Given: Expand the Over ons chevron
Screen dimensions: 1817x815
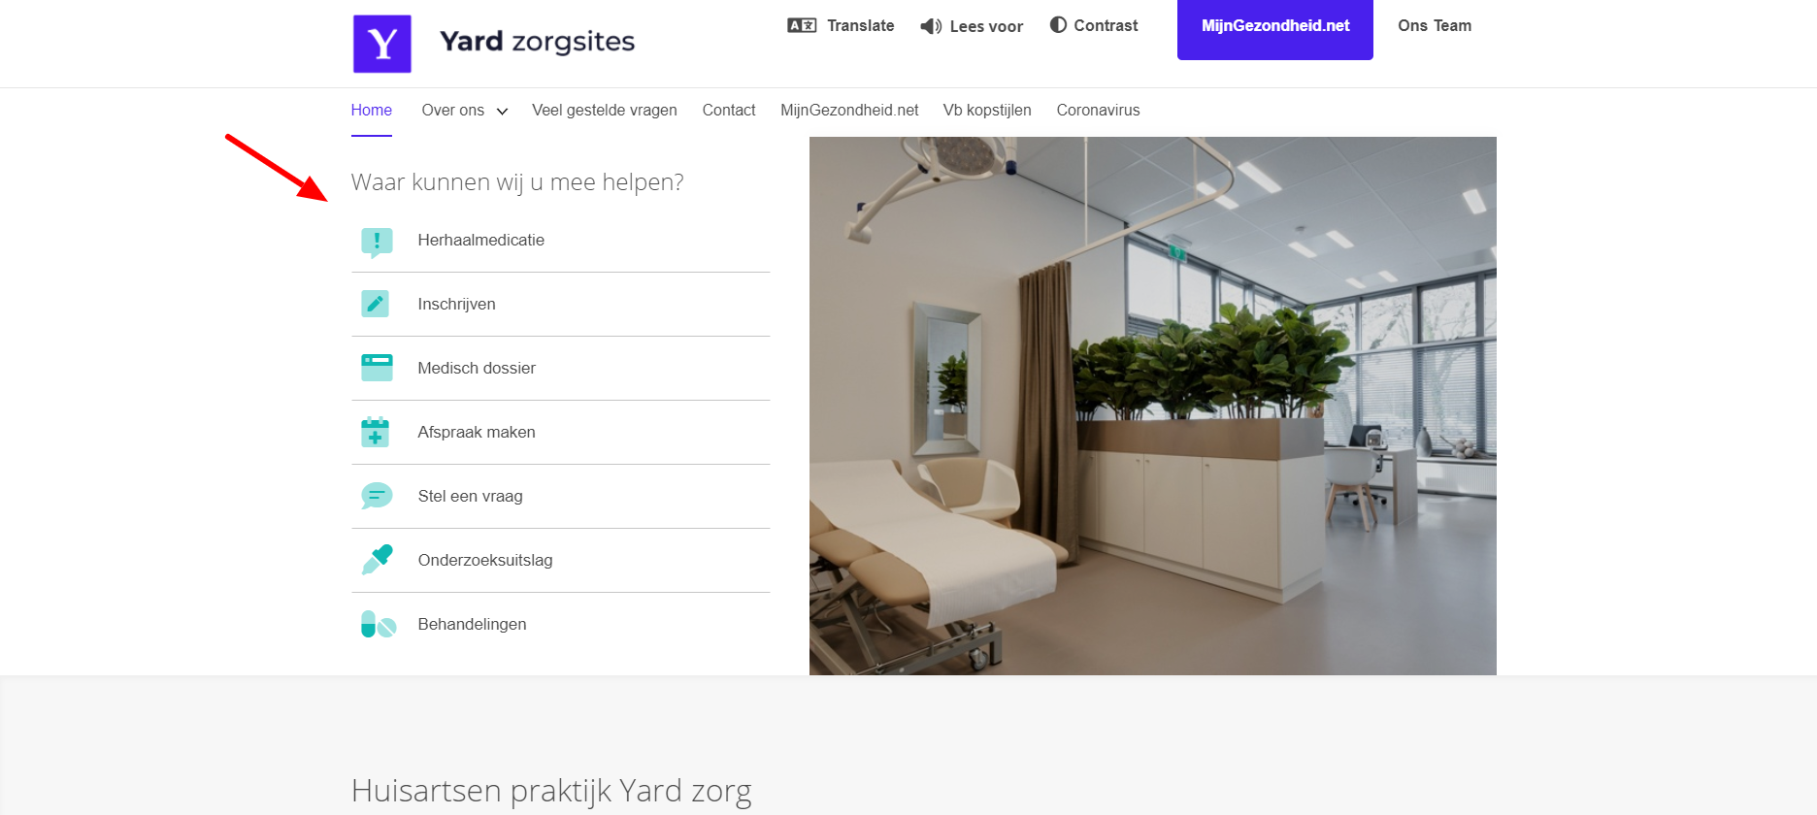Looking at the screenshot, I should pyautogui.click(x=502, y=112).
